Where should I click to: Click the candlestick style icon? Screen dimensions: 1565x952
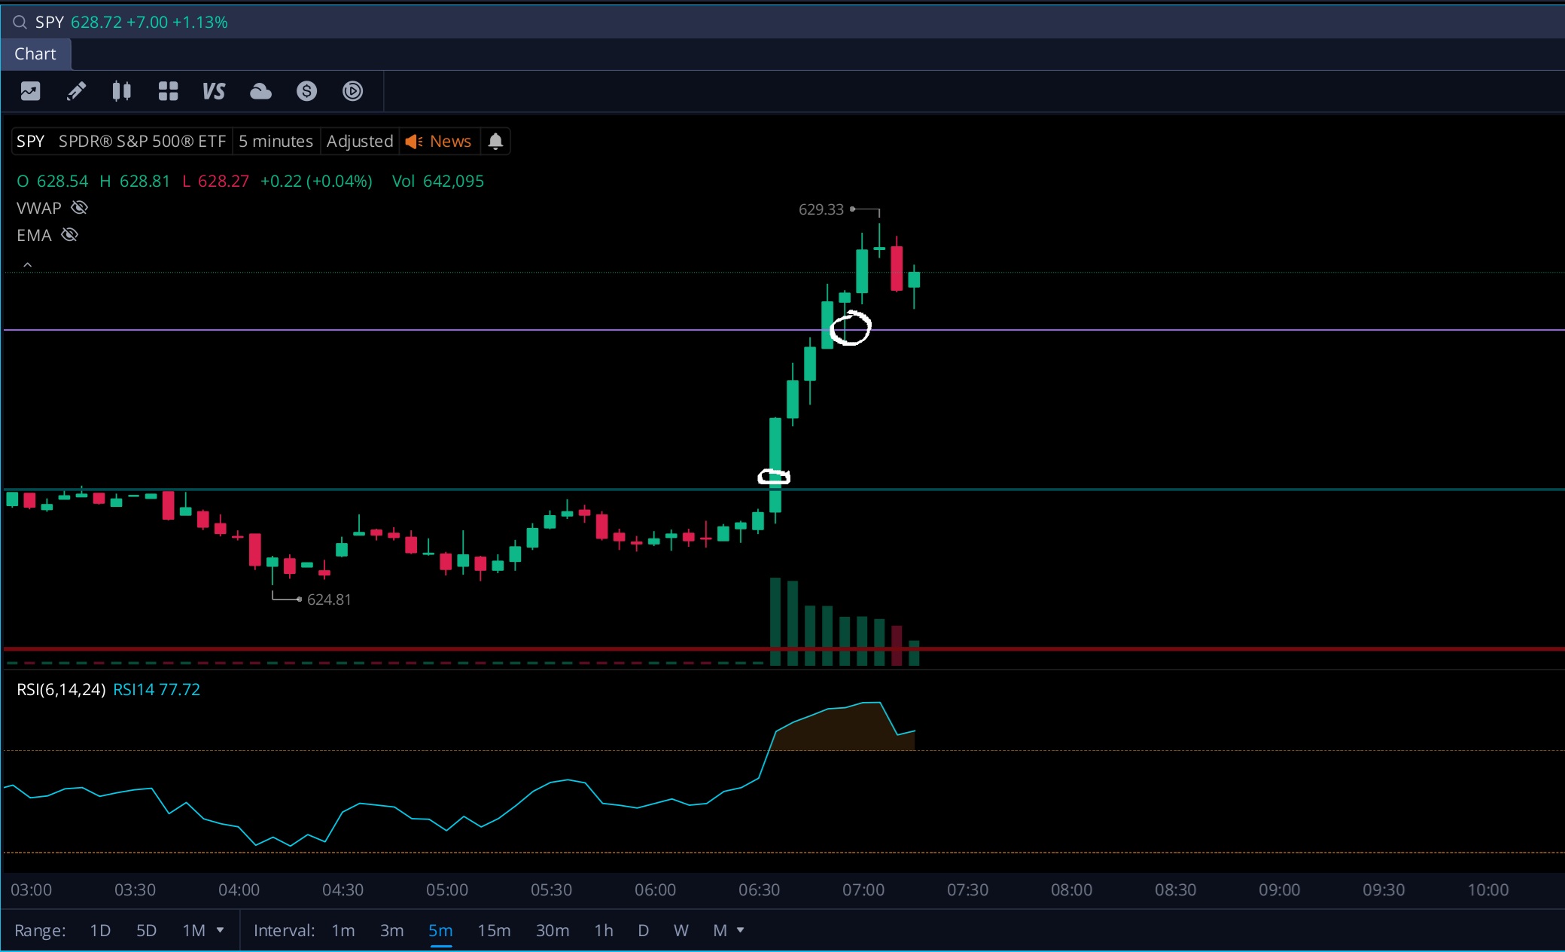122,91
